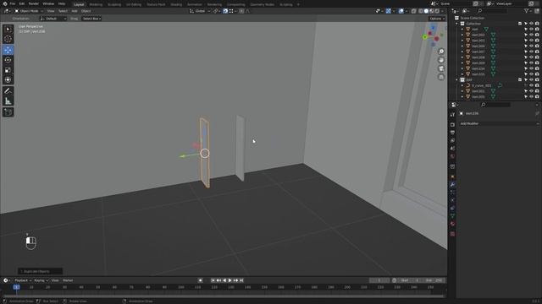The image size is (542, 304).
Task: Open the Object Mode dropdown
Action: point(29,11)
